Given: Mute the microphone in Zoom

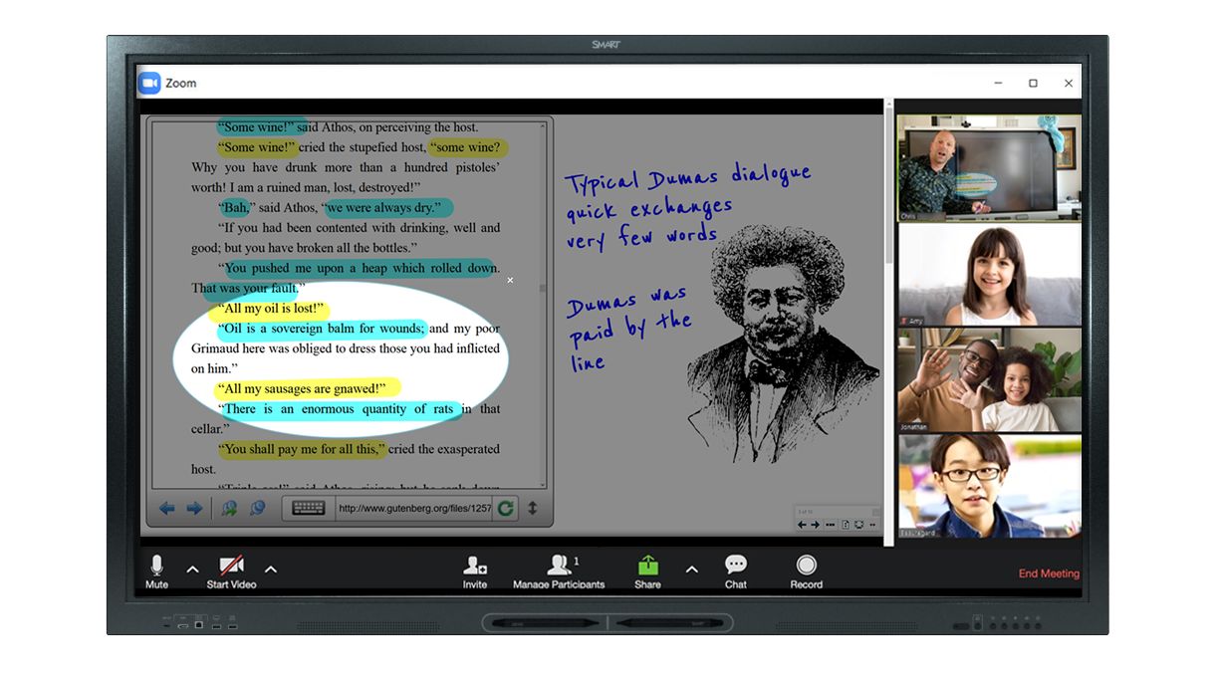Looking at the screenshot, I should (156, 568).
